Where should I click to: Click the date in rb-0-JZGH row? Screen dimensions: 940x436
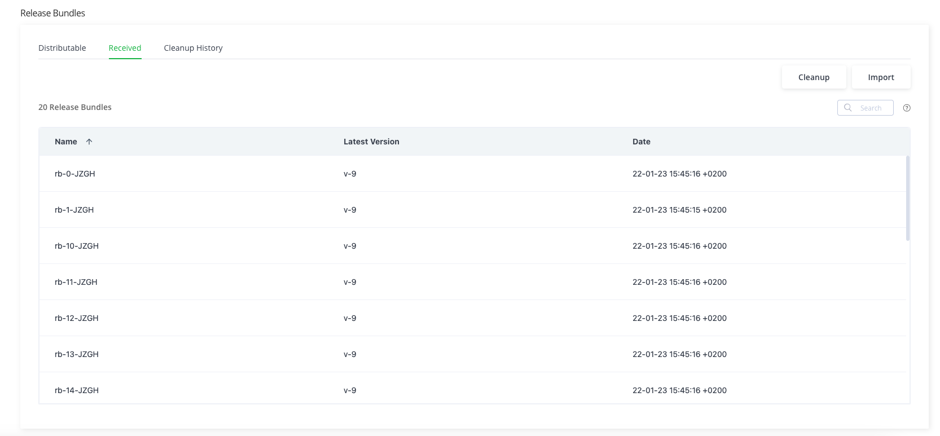click(x=679, y=174)
